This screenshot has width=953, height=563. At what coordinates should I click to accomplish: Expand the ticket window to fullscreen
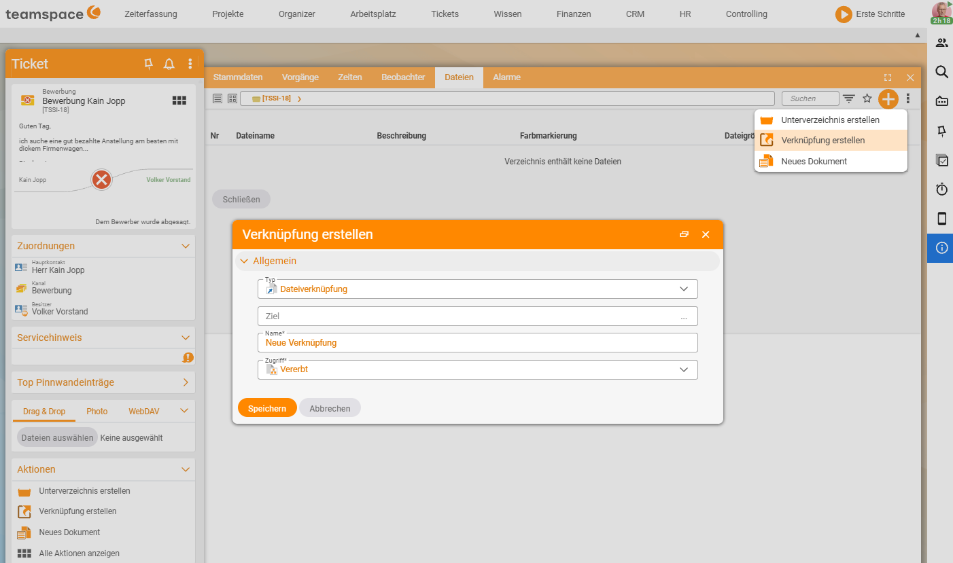click(x=888, y=77)
